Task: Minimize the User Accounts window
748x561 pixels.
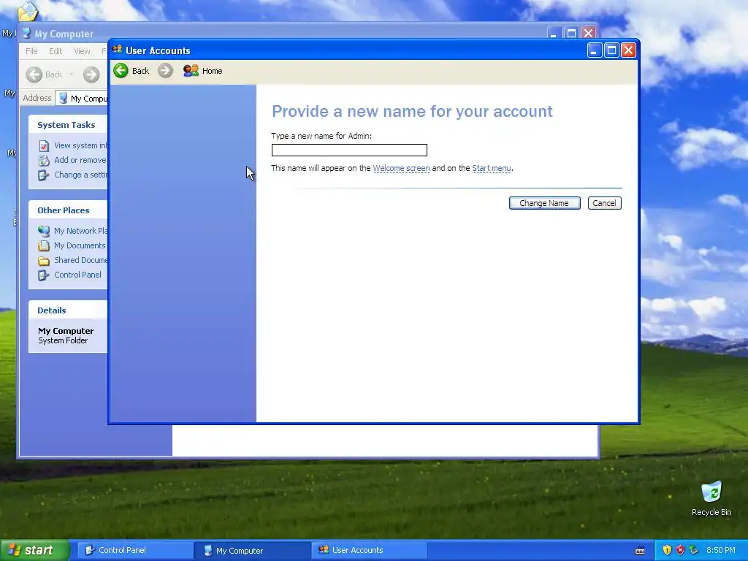Action: click(x=595, y=50)
